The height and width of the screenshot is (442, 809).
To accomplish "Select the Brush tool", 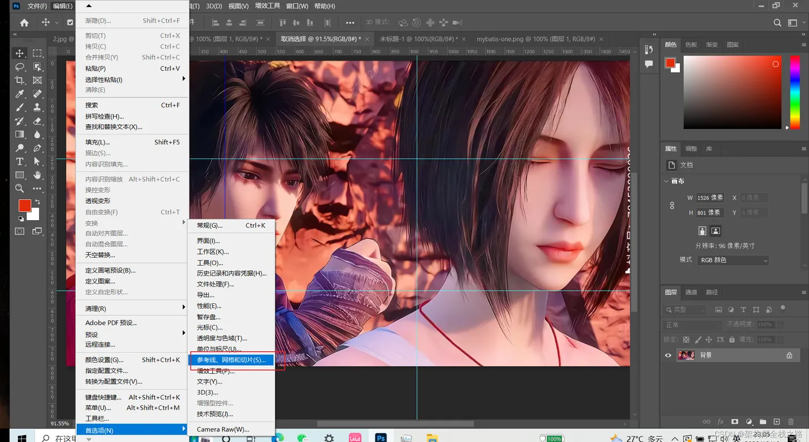I will (20, 107).
